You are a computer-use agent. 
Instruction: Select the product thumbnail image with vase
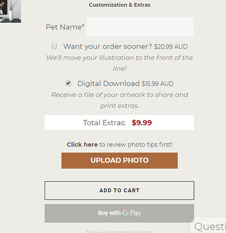pos(10,11)
